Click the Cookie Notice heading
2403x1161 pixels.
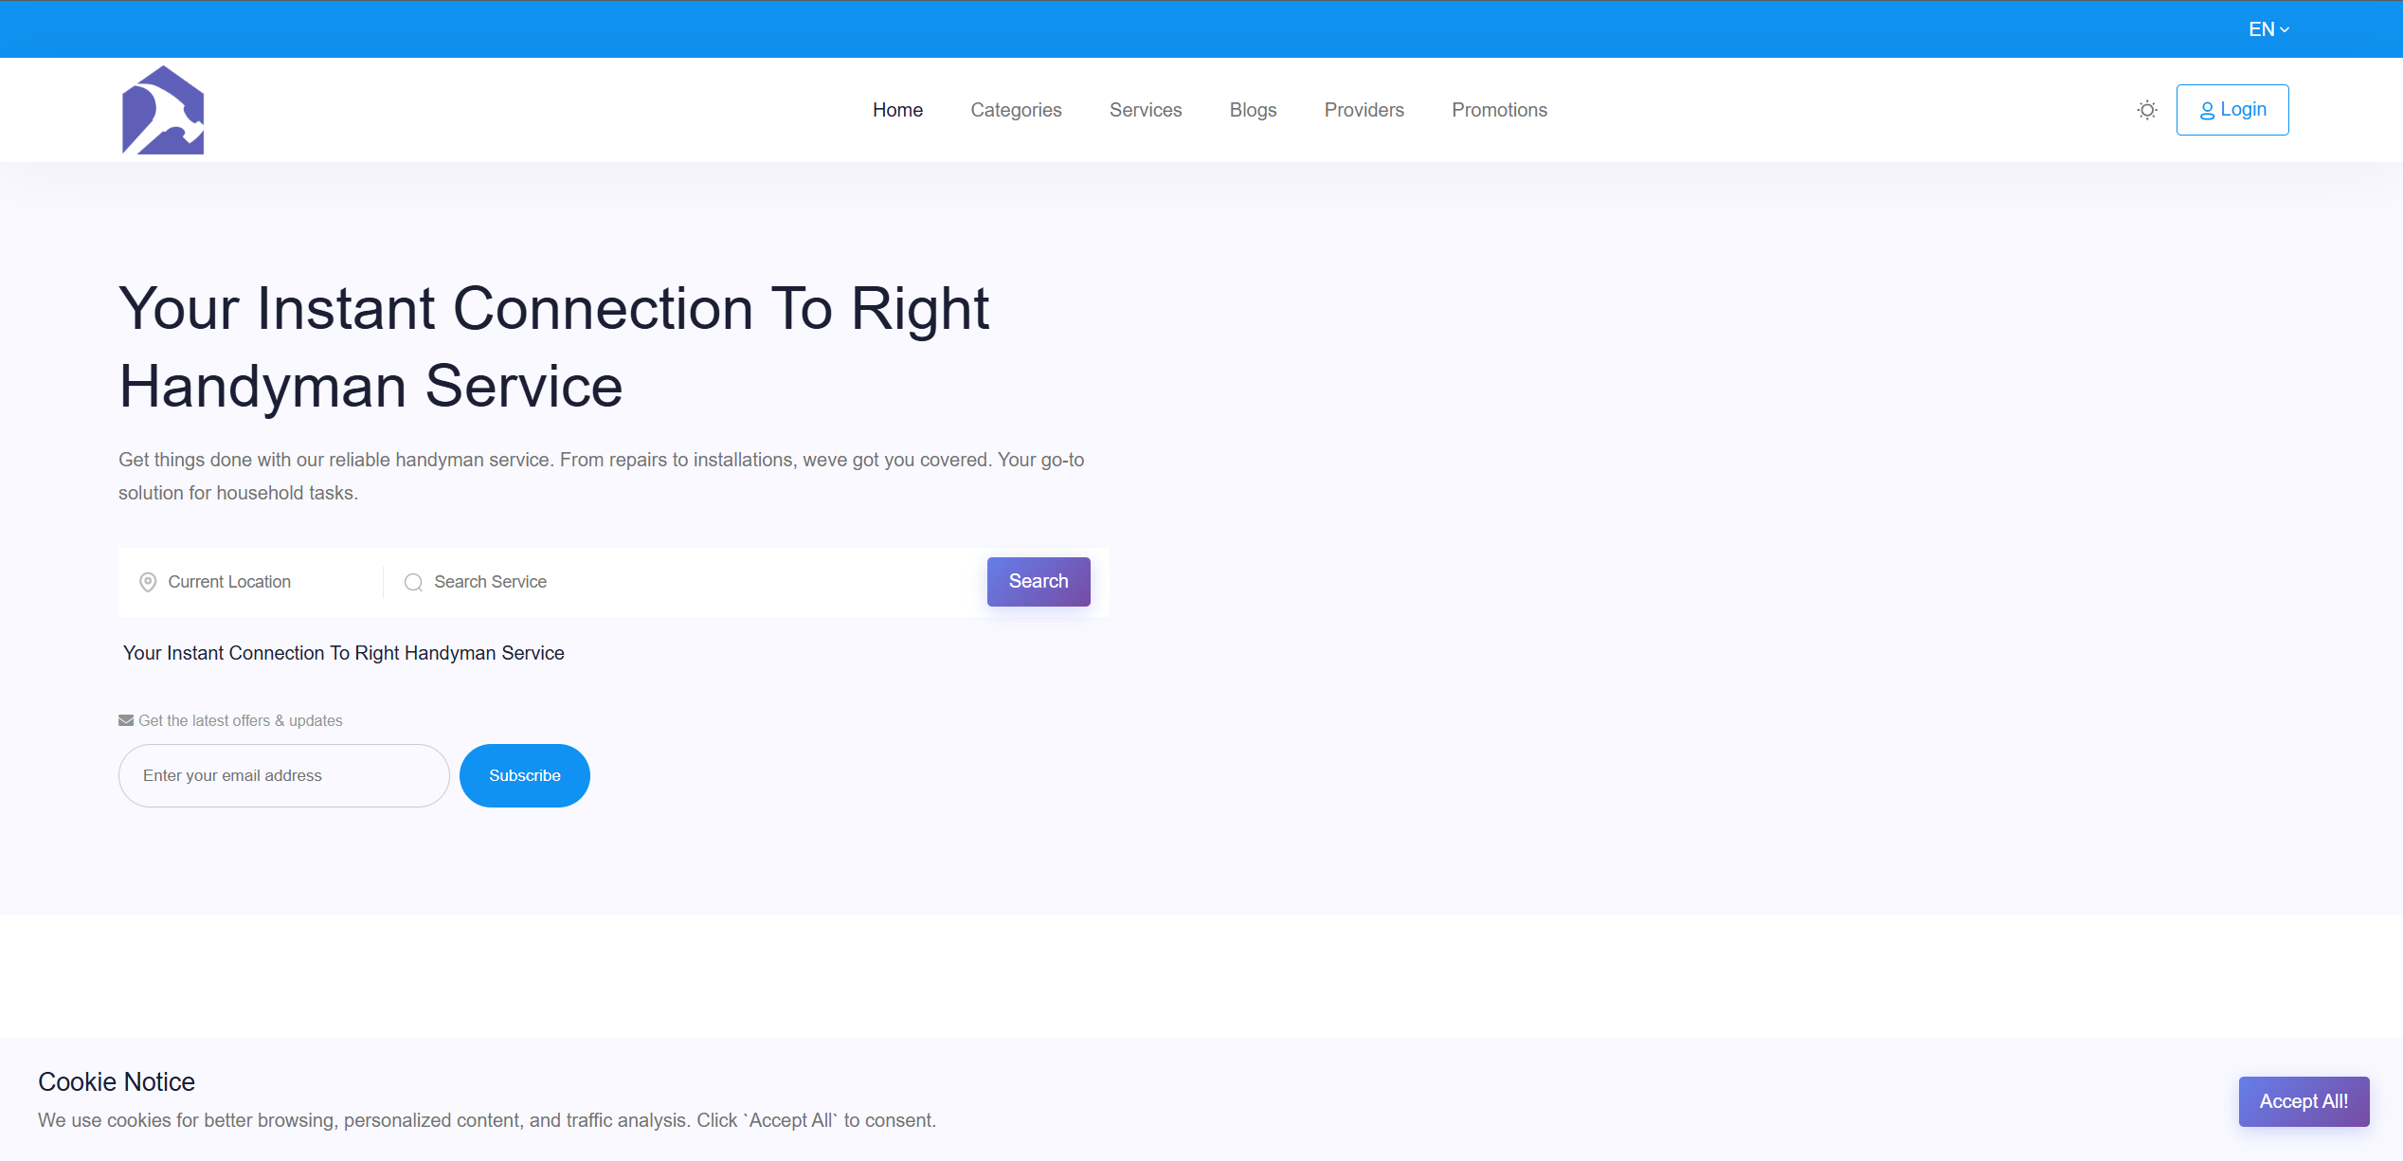117,1081
